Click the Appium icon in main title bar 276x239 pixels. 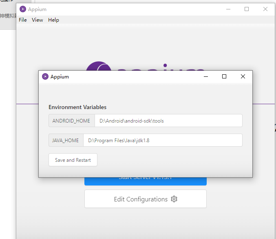(23, 9)
